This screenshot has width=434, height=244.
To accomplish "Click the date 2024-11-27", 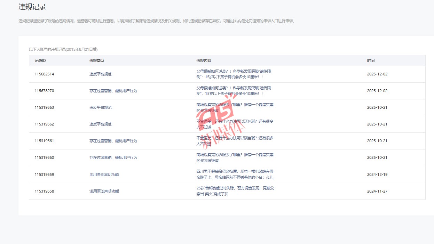I will [377, 191].
